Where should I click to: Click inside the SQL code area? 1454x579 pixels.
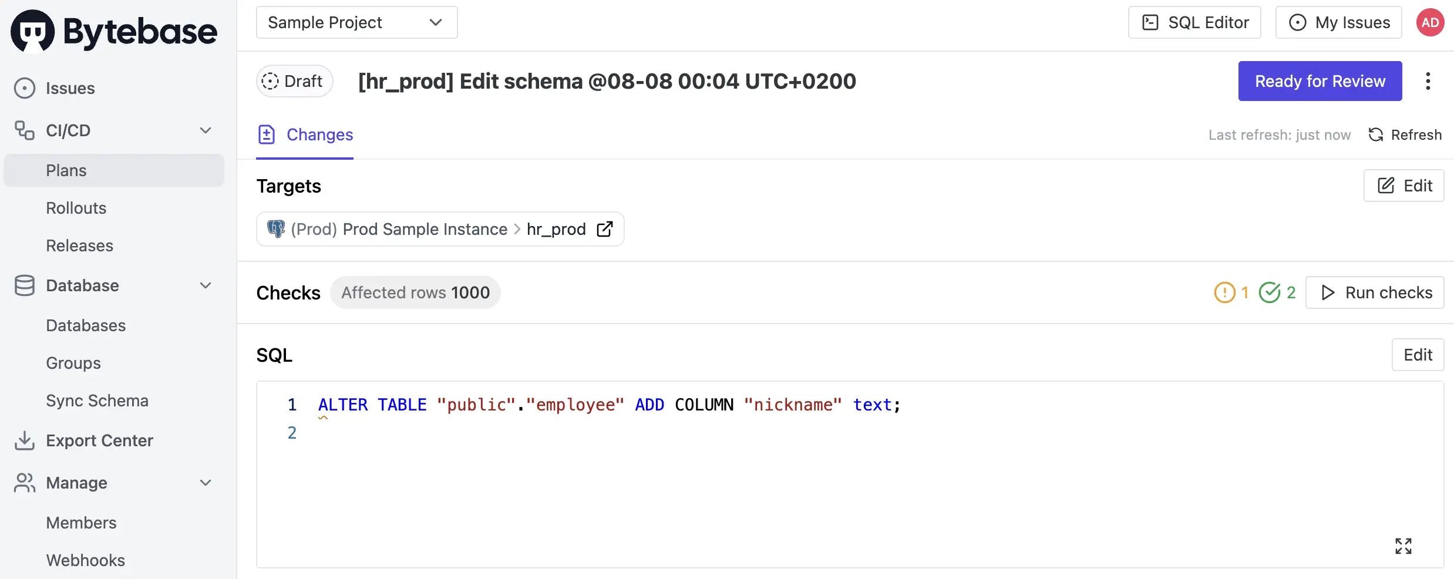tap(850, 474)
